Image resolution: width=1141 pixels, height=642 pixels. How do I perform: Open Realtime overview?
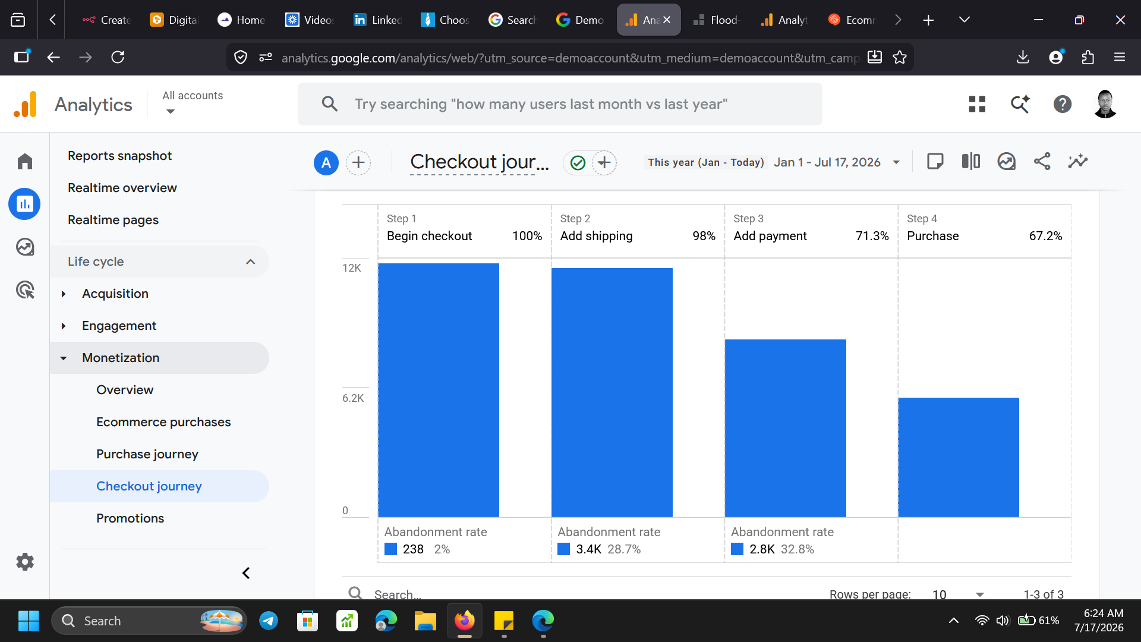click(122, 188)
